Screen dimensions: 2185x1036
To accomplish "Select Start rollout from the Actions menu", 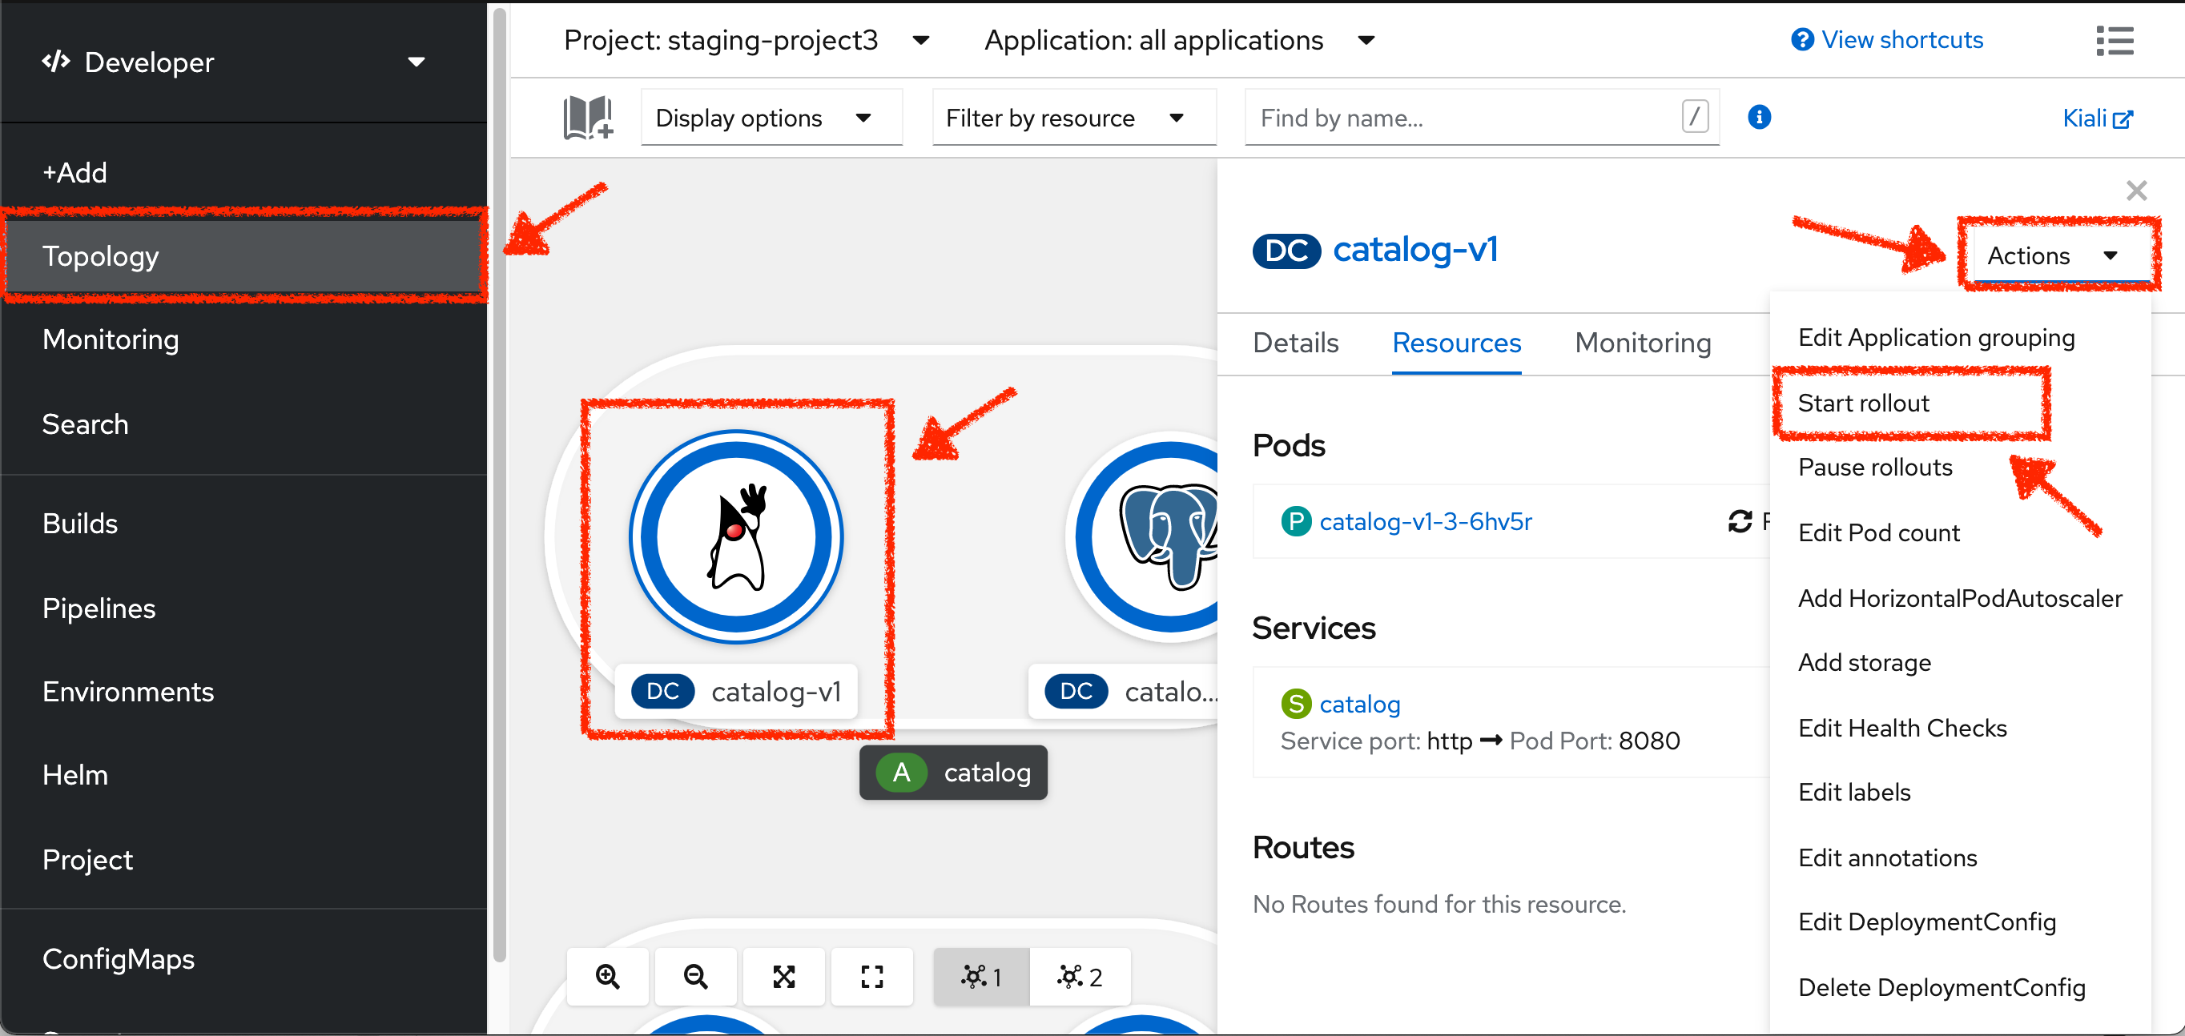I will [x=1864, y=403].
